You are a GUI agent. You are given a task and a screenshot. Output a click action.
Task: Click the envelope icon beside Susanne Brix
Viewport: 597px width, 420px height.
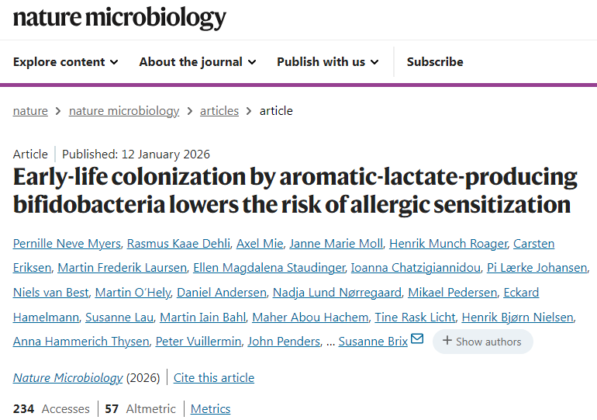pos(417,339)
